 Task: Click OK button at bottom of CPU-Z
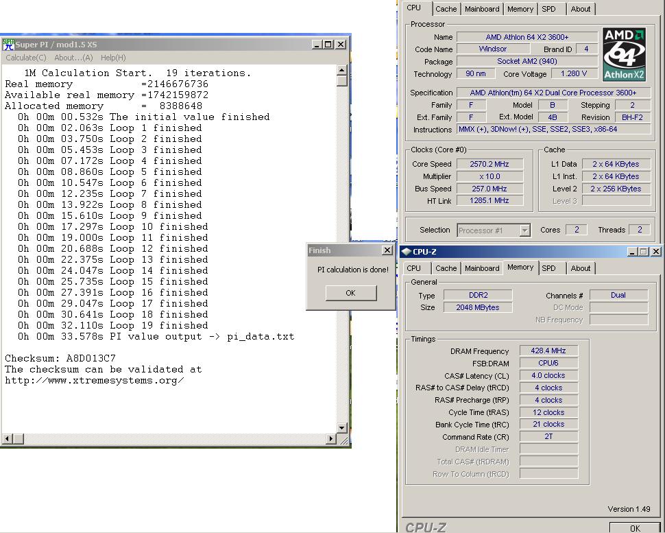(x=634, y=528)
